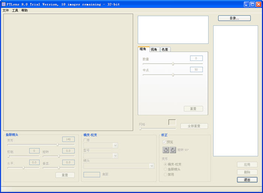Click 重置 in the 鱼眼镜头 group
Screen dimensions: 263x193
point(65,175)
